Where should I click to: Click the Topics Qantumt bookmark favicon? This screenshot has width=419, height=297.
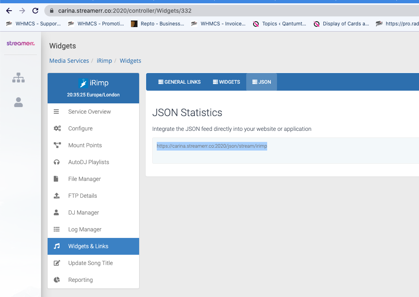point(256,24)
